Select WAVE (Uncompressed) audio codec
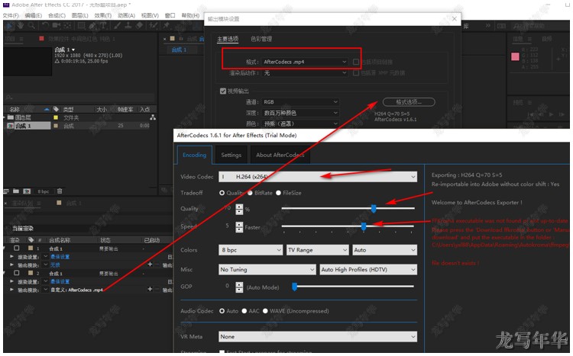Viewport: 573px width, 356px height. click(x=265, y=311)
